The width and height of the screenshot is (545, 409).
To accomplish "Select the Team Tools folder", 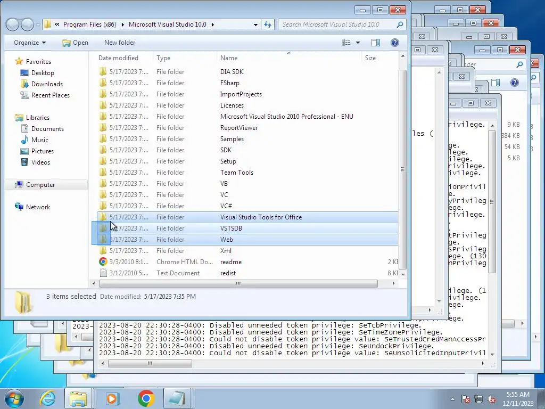I will (x=237, y=173).
